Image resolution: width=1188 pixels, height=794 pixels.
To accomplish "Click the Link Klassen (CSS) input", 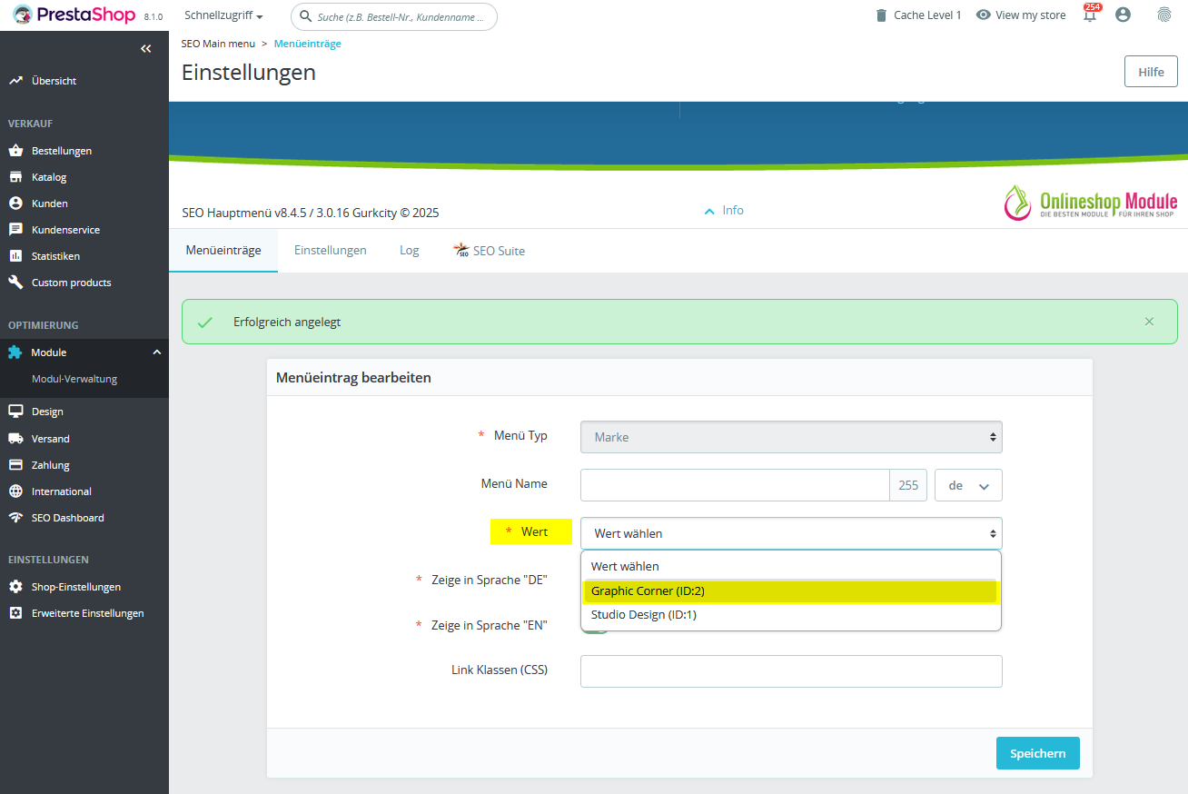I will (x=791, y=671).
